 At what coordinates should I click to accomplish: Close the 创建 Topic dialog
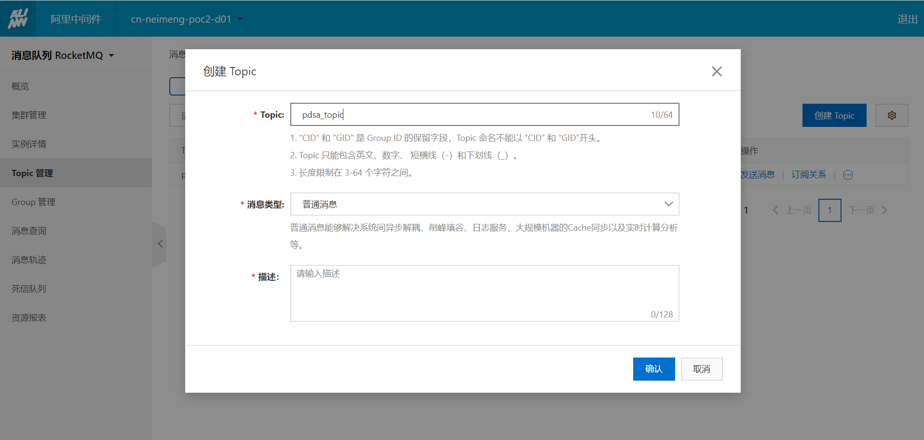[x=717, y=71]
